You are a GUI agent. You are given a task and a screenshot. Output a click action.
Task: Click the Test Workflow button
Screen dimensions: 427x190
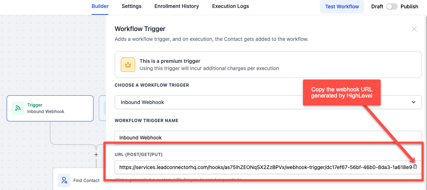(342, 7)
